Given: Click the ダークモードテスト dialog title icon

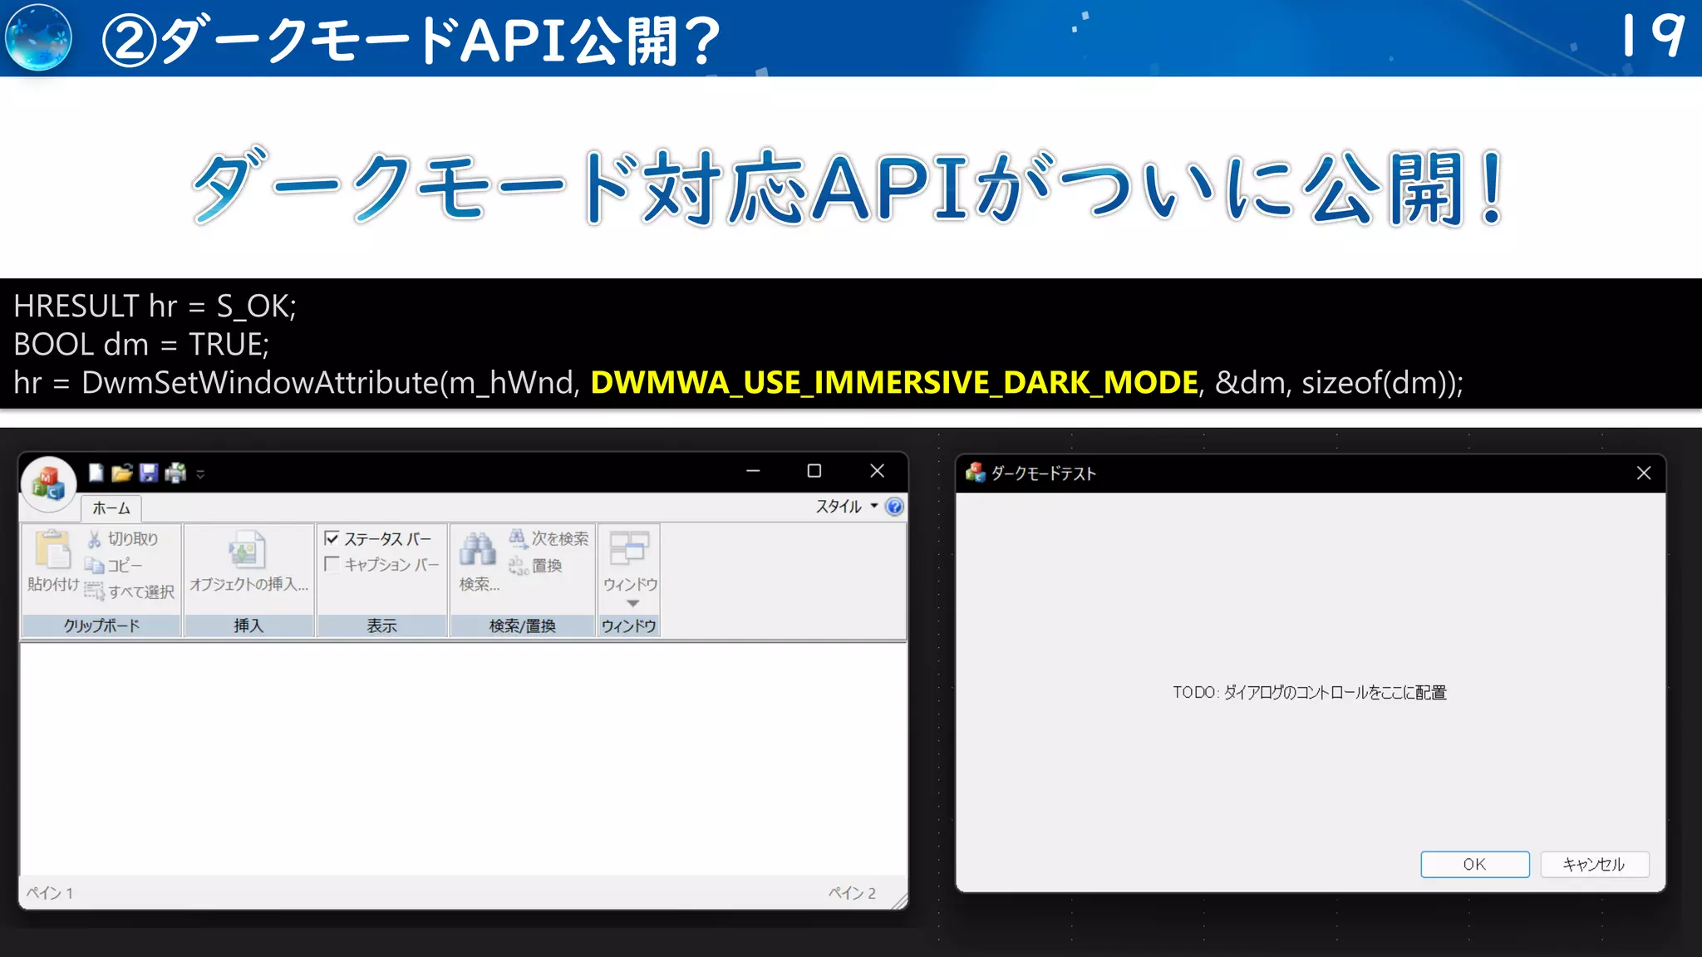Looking at the screenshot, I should tap(976, 473).
